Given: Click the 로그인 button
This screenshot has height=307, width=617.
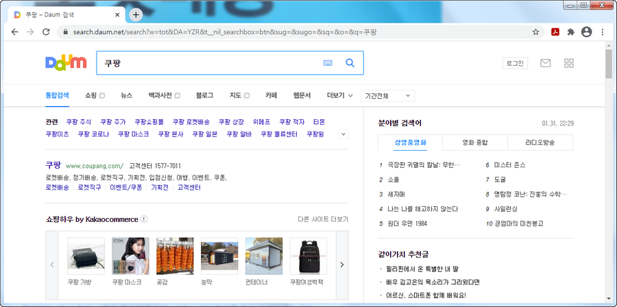Looking at the screenshot, I should [x=515, y=63].
